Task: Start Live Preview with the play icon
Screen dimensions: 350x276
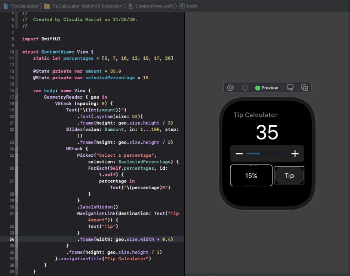Action: coord(230,88)
